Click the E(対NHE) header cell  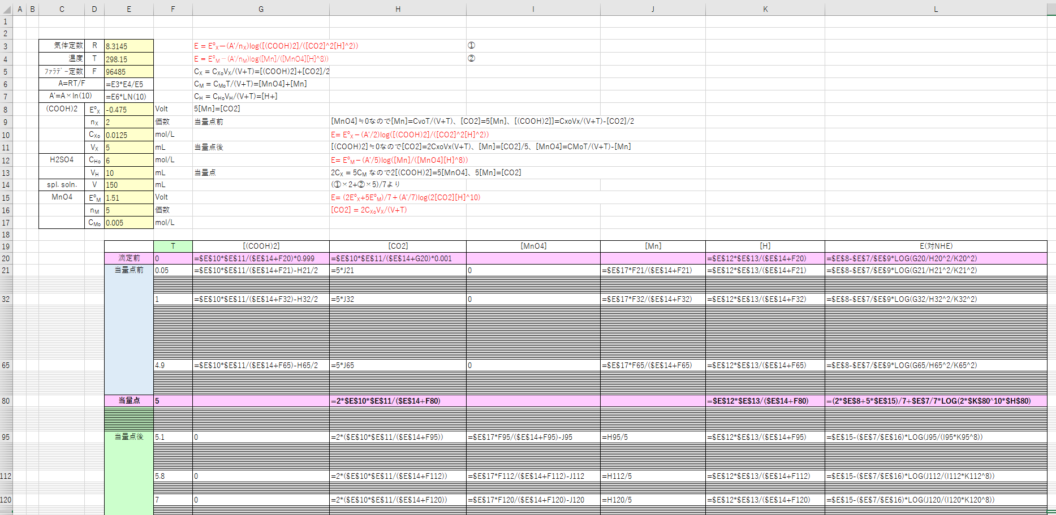(936, 246)
